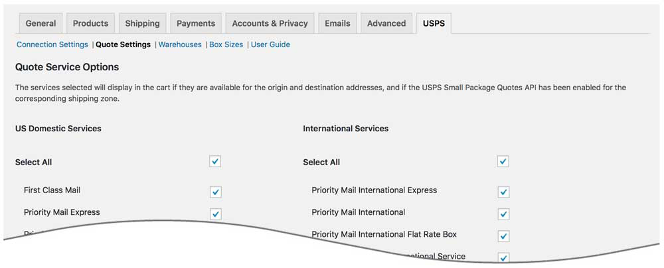664x268 pixels.
Task: Disable the Priority Mail International checkbox
Action: tap(503, 214)
